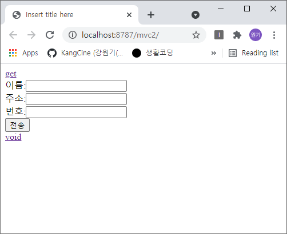Open the KangCine GitHub bookmark
The image size is (287, 234).
click(85, 53)
